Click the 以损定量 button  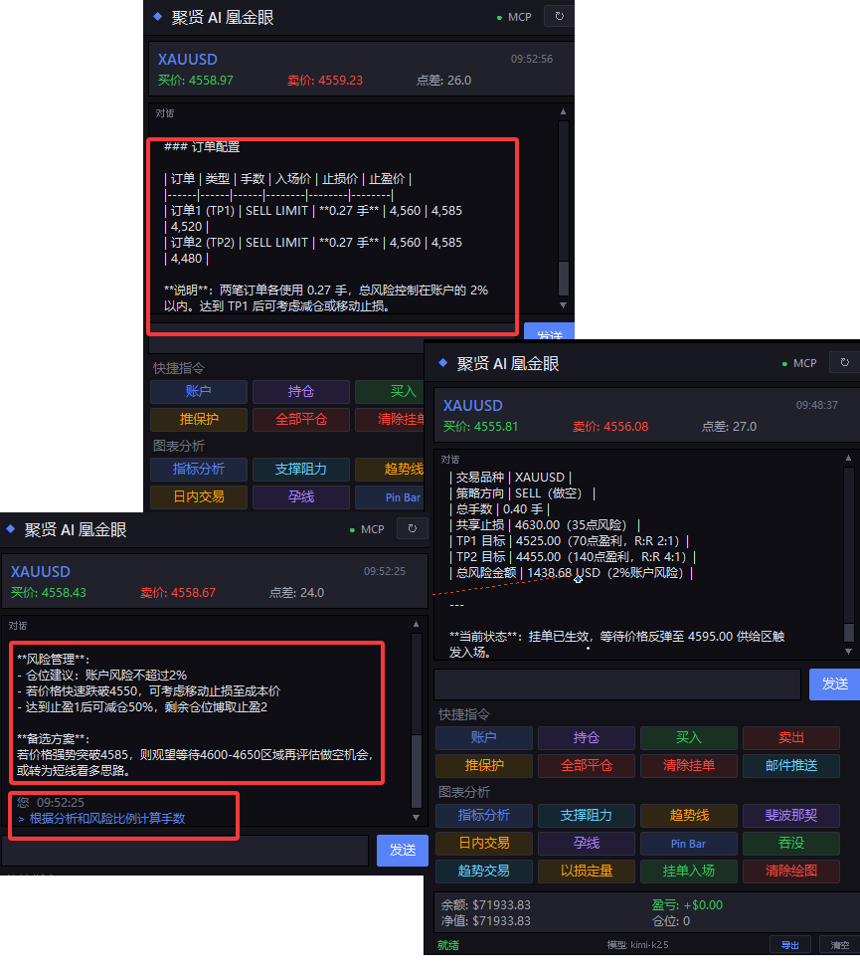point(587,872)
